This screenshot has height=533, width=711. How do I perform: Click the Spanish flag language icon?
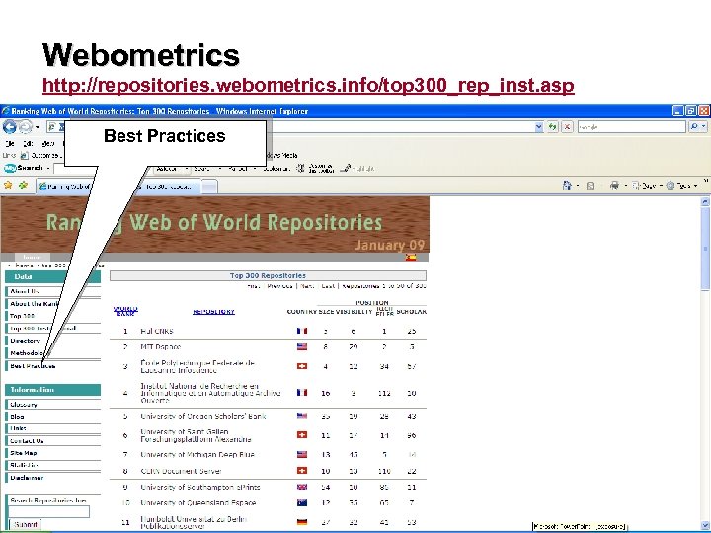411,258
